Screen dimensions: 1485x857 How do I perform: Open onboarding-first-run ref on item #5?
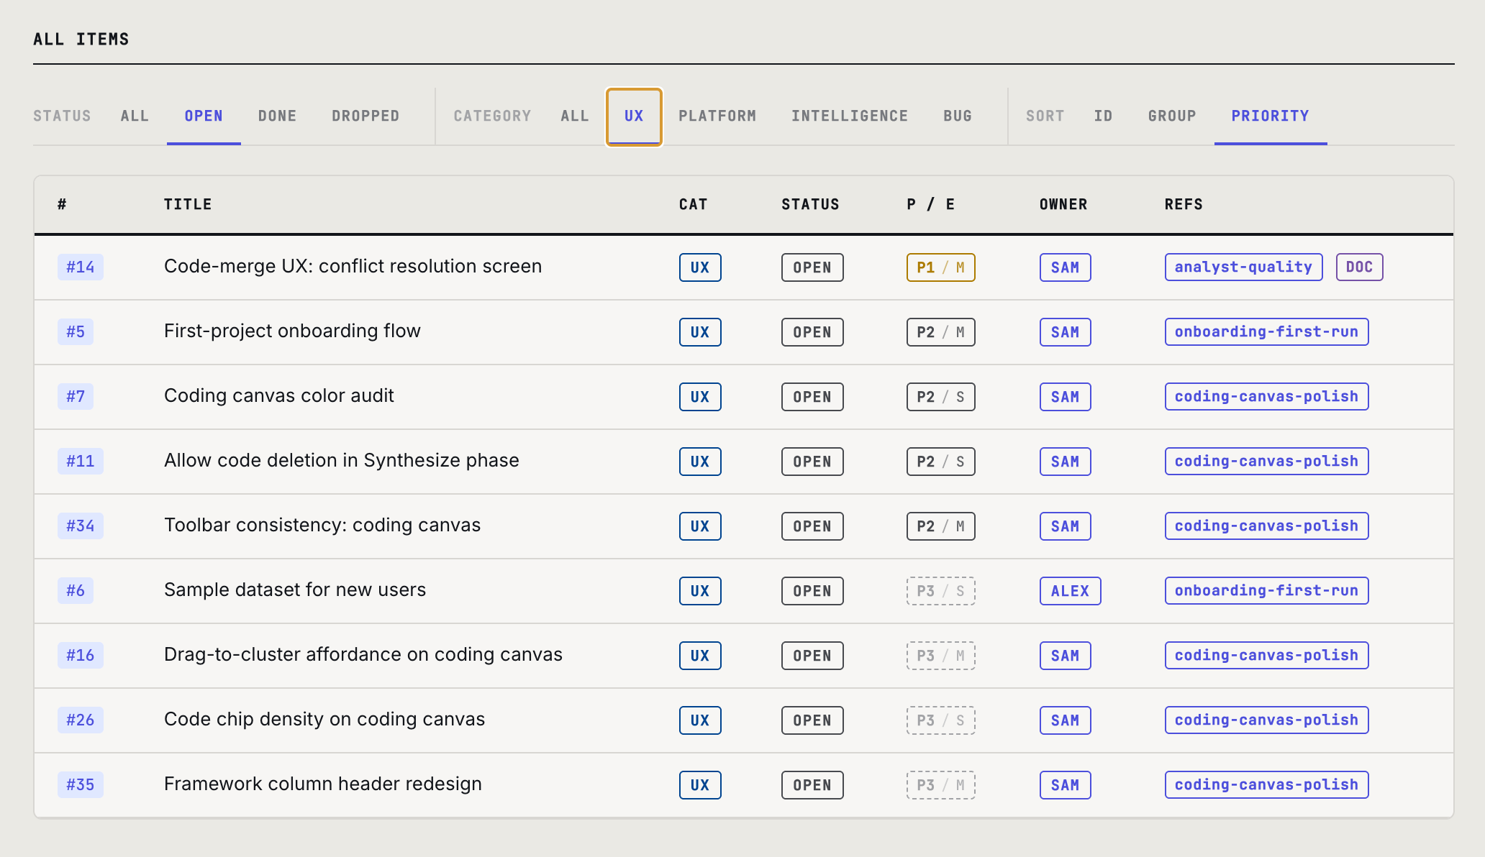tap(1266, 332)
